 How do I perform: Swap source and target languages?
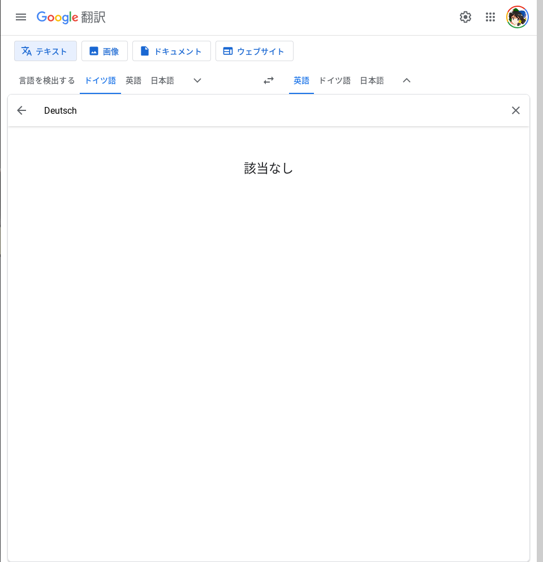pos(269,80)
